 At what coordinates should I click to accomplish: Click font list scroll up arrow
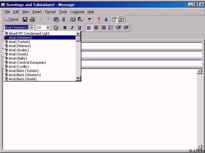coord(78,34)
